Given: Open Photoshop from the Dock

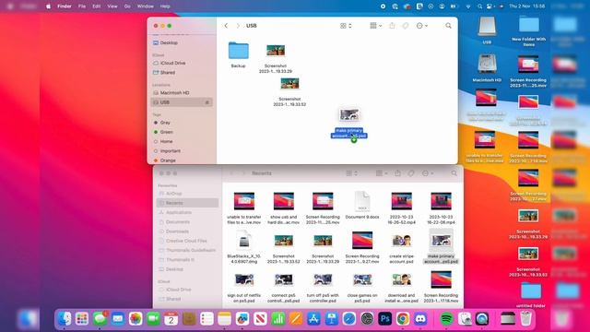Looking at the screenshot, I should (385, 319).
